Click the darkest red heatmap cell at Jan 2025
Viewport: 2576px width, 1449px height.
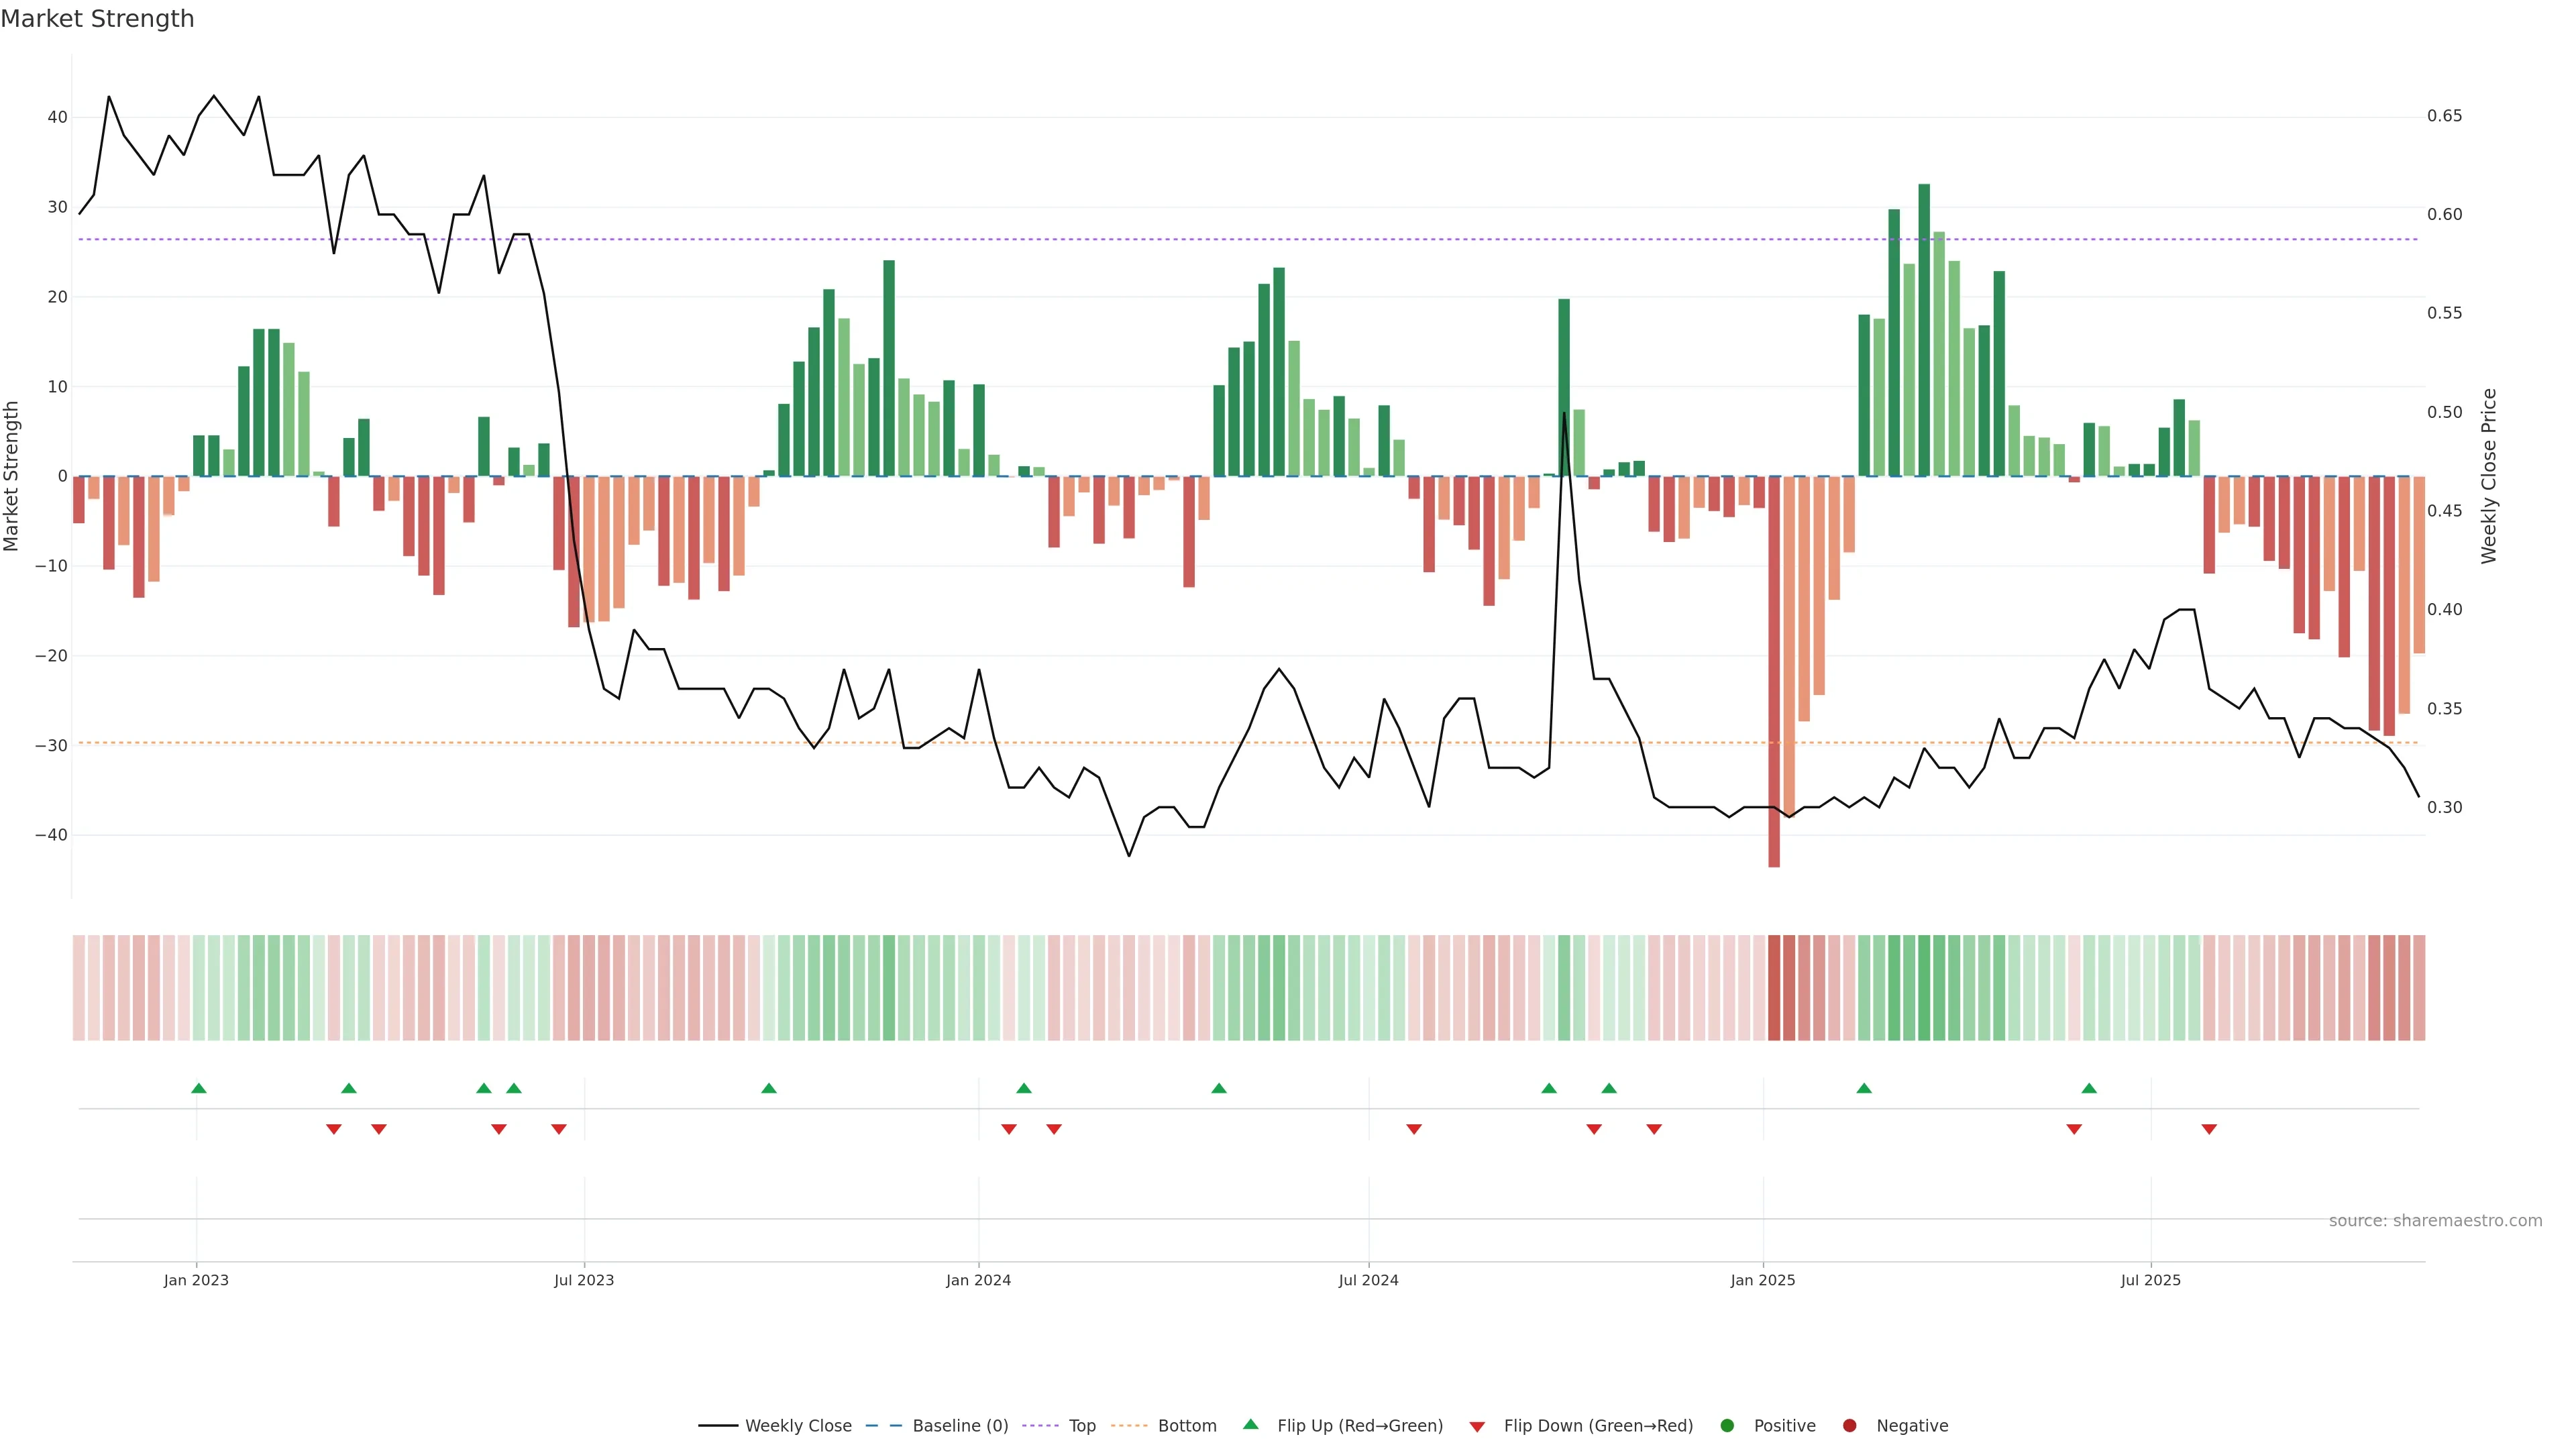coord(1774,988)
